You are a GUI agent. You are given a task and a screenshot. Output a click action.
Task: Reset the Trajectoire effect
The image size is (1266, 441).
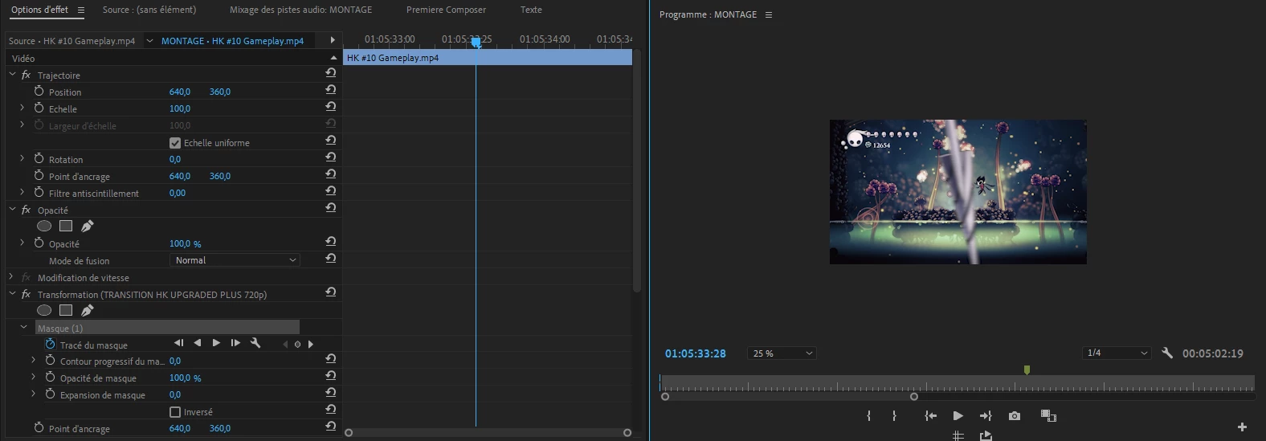[330, 72]
